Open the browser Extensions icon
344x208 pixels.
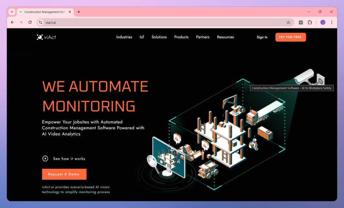click(310, 22)
